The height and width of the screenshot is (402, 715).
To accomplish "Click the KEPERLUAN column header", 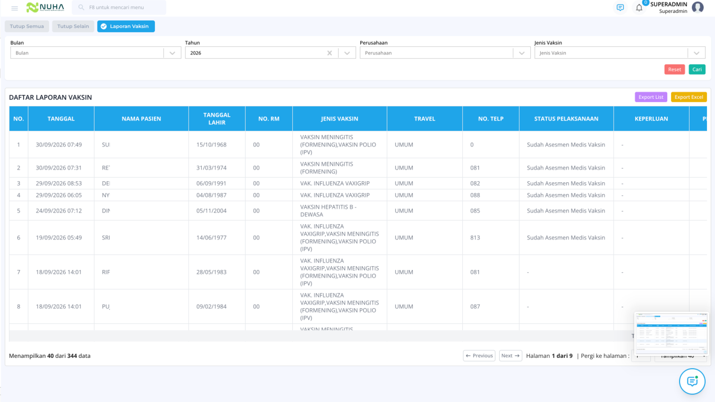I will coord(651,119).
